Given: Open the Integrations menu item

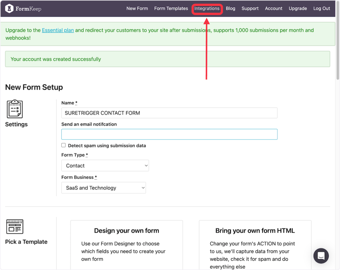Looking at the screenshot, I should point(207,9).
